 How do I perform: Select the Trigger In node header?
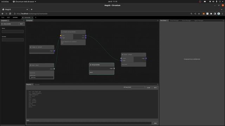[x=42, y=47]
